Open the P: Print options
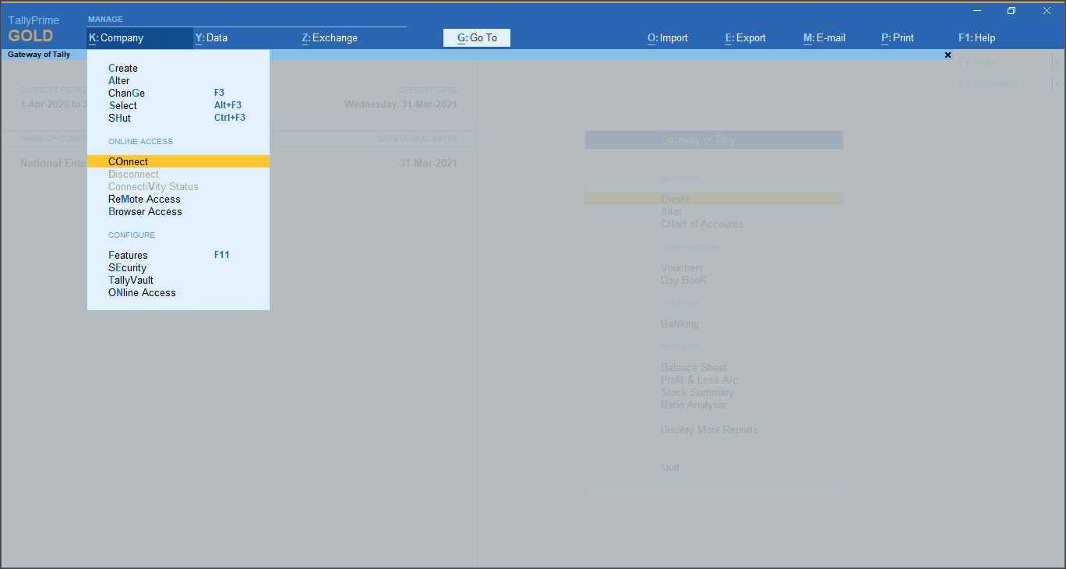This screenshot has width=1066, height=569. (x=897, y=37)
